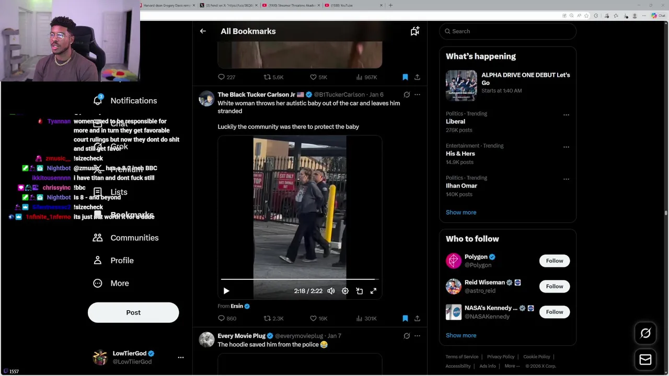Open a new browser tab
Screen dimensions: 669x376
pos(390,5)
